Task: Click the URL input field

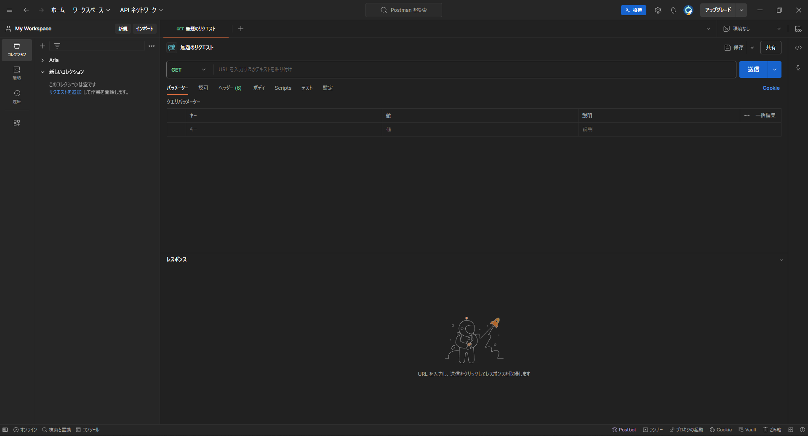Action: point(421,69)
